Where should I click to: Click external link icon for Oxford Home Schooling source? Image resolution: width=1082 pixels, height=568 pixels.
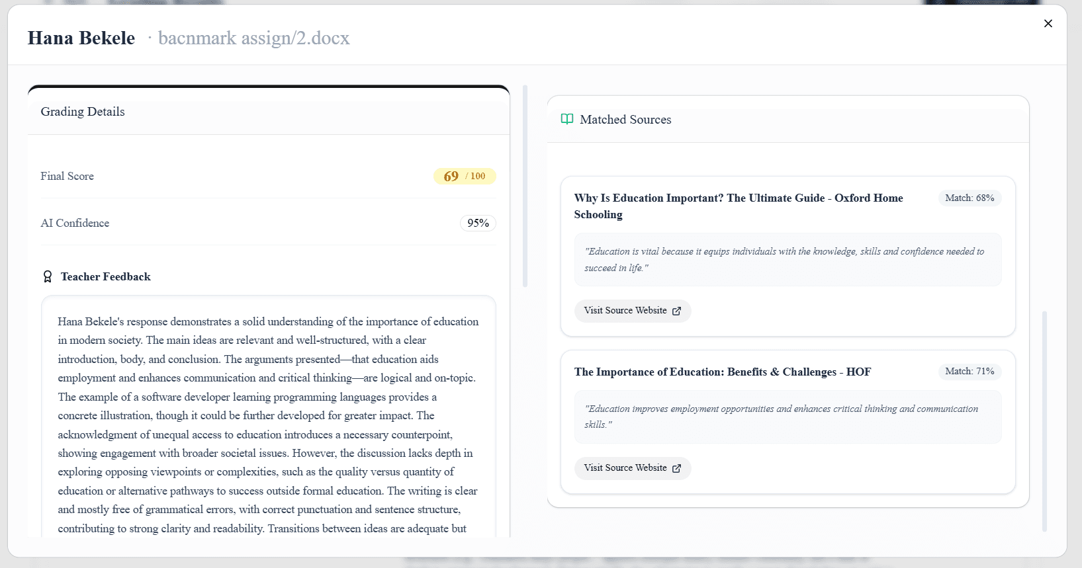(x=676, y=311)
